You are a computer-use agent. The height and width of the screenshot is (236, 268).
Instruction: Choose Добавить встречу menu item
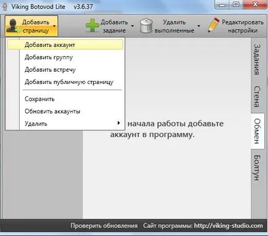(65, 70)
